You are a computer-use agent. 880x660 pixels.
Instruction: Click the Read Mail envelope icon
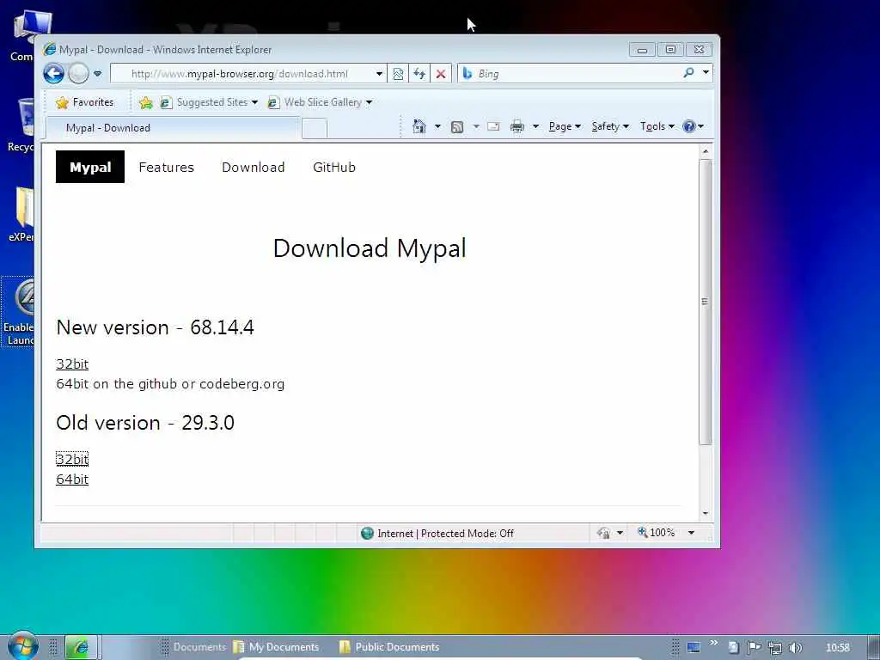coord(493,126)
